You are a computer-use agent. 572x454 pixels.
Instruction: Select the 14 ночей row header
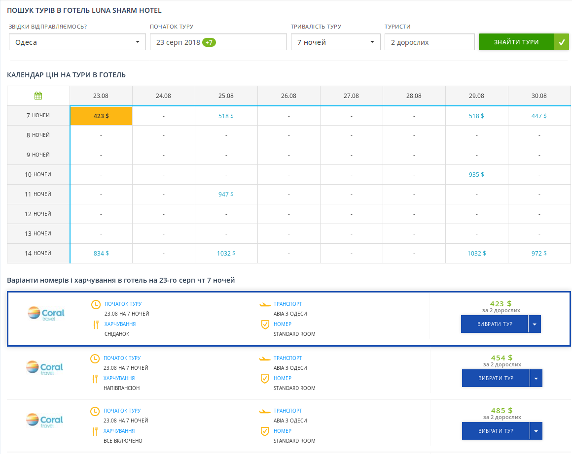tap(38, 253)
